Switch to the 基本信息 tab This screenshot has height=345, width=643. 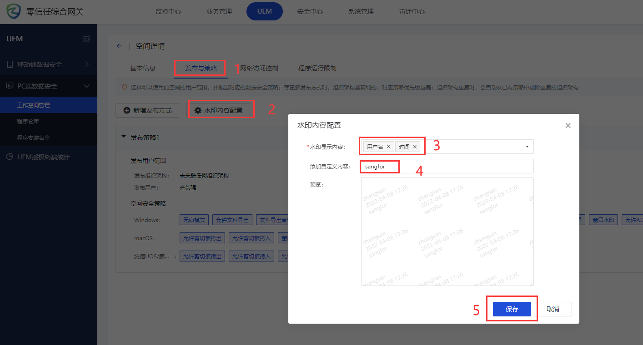pos(143,68)
